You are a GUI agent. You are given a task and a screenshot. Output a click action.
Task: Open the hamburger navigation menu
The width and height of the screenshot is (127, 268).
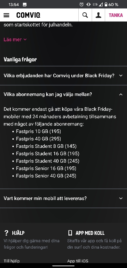pyautogui.click(x=6, y=15)
